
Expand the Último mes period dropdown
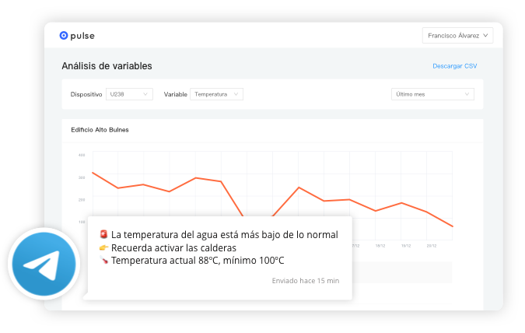pyautogui.click(x=432, y=94)
